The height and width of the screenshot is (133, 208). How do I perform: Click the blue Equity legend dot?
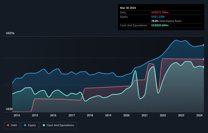coord(25,125)
